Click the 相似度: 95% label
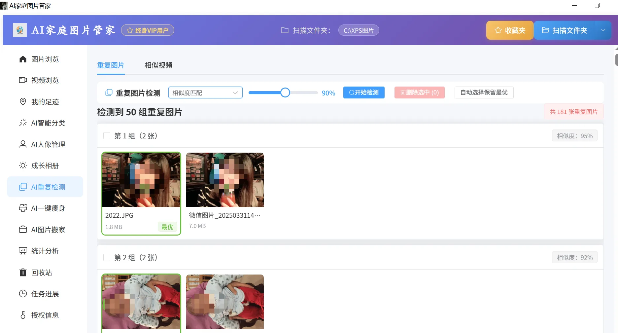The image size is (618, 333). point(575,136)
